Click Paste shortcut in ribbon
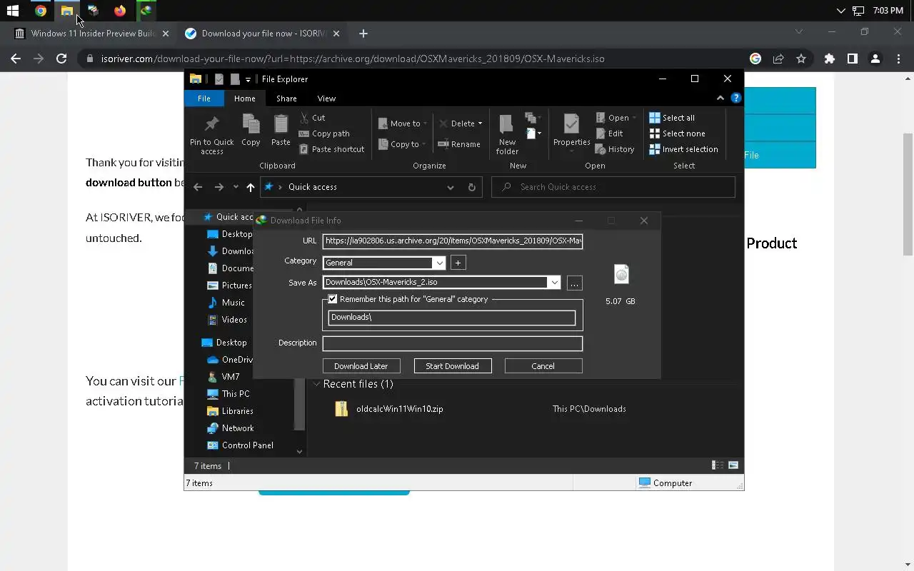The width and height of the screenshot is (914, 571). (332, 149)
